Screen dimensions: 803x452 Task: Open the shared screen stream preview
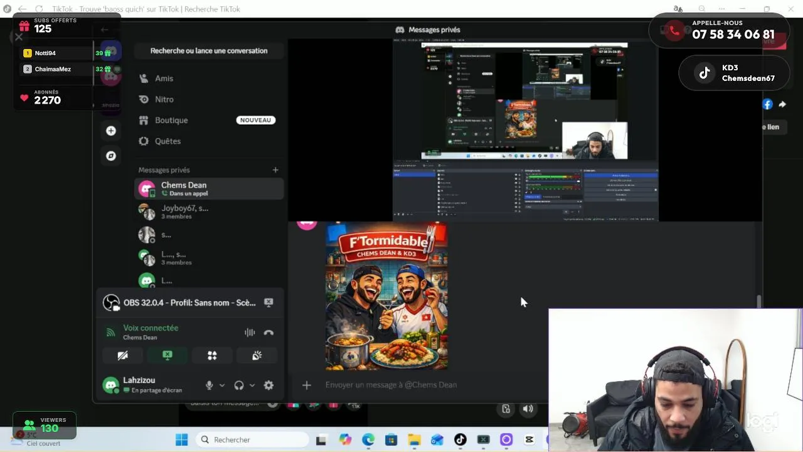(x=526, y=130)
